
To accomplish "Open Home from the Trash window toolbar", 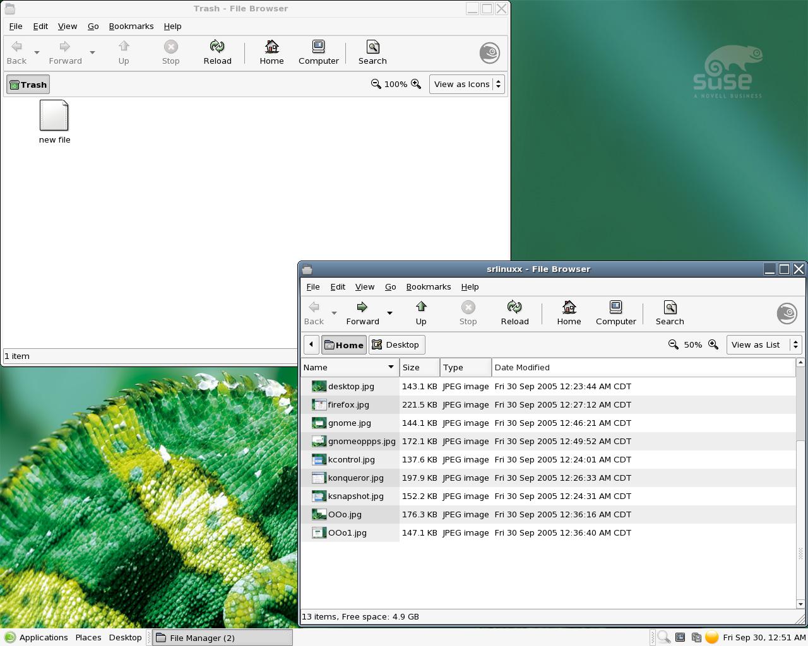I will click(271, 52).
